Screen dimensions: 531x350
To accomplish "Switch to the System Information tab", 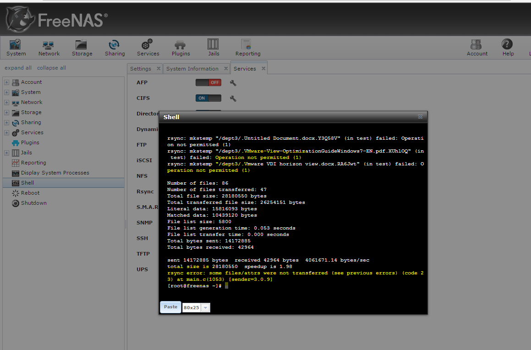I will pyautogui.click(x=192, y=69).
